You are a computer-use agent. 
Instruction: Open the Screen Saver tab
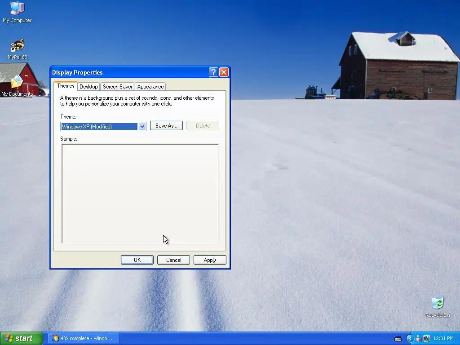pyautogui.click(x=117, y=87)
